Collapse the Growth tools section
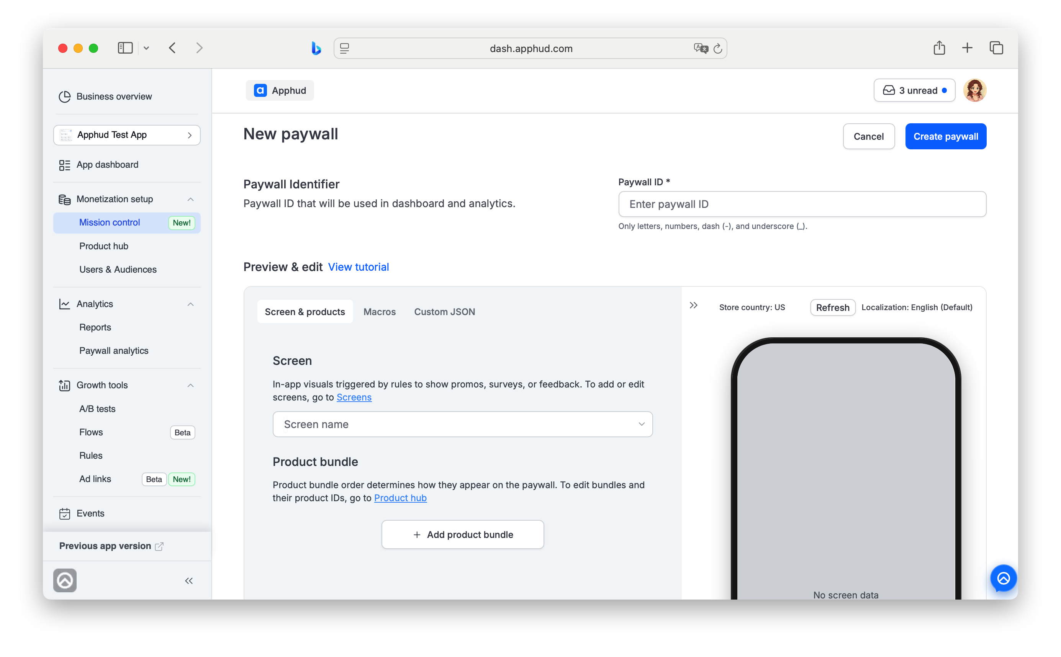This screenshot has height=657, width=1061. click(190, 386)
